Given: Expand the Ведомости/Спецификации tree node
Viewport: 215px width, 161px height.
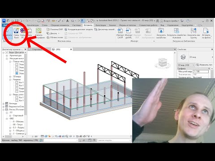Looking at the screenshot, I should coord(4,106).
